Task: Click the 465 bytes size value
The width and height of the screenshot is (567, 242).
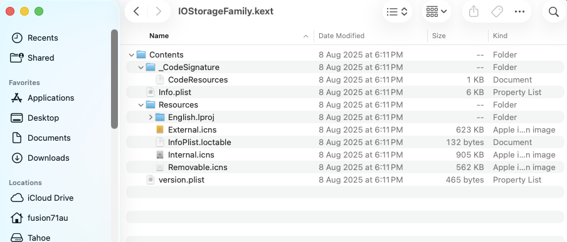Action: tap(465, 179)
